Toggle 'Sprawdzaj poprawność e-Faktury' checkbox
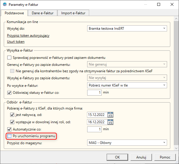 (9, 57)
